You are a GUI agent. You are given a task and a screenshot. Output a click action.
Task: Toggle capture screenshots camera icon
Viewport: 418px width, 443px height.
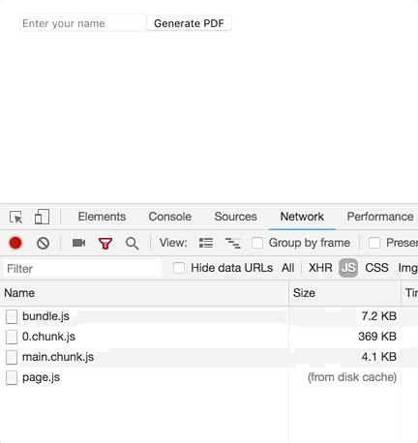point(79,243)
